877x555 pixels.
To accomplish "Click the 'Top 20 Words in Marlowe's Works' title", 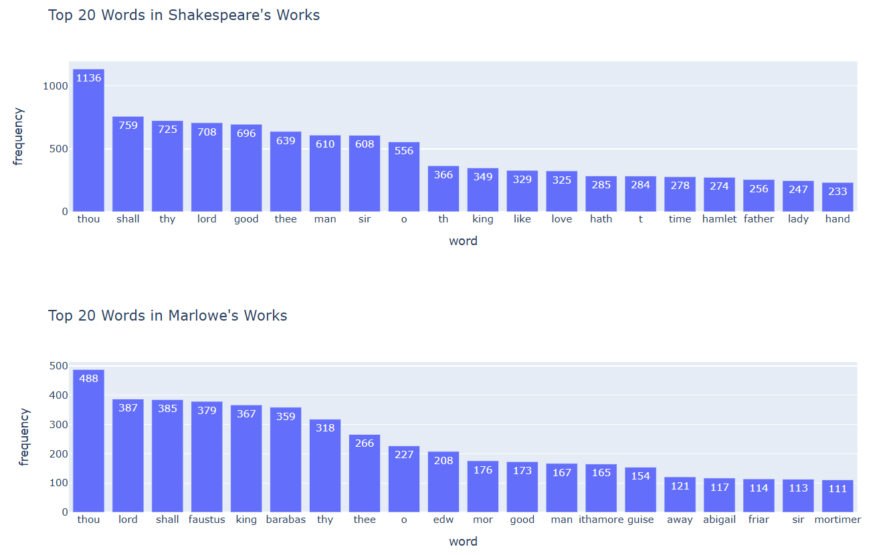I will (x=167, y=315).
